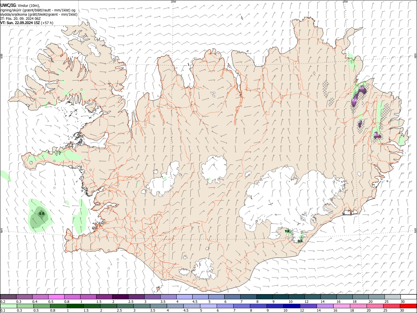Screen dimensions: 417x313
Task: Pick the pale green 0.1 swatch starting the lower scale
Action: click(8, 306)
